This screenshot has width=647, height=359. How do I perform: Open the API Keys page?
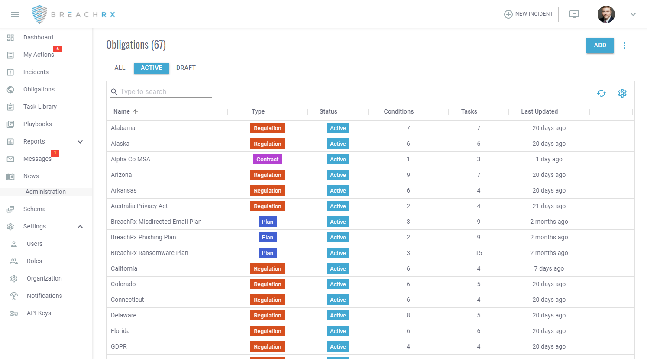pos(39,313)
